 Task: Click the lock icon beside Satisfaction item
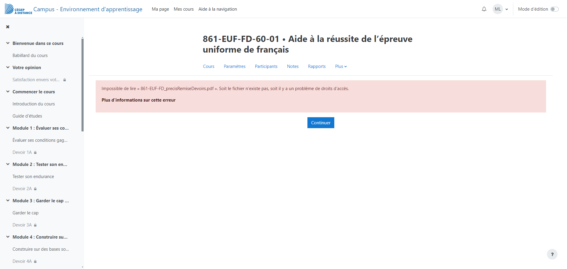(x=65, y=80)
